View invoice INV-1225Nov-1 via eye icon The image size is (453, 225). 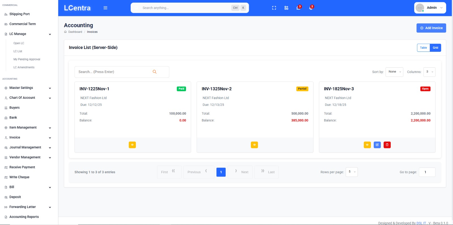pyautogui.click(x=132, y=145)
